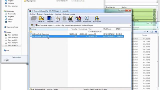160x90 pixels.
Task: Go up one folder level in WinRAR
Action: (32, 25)
